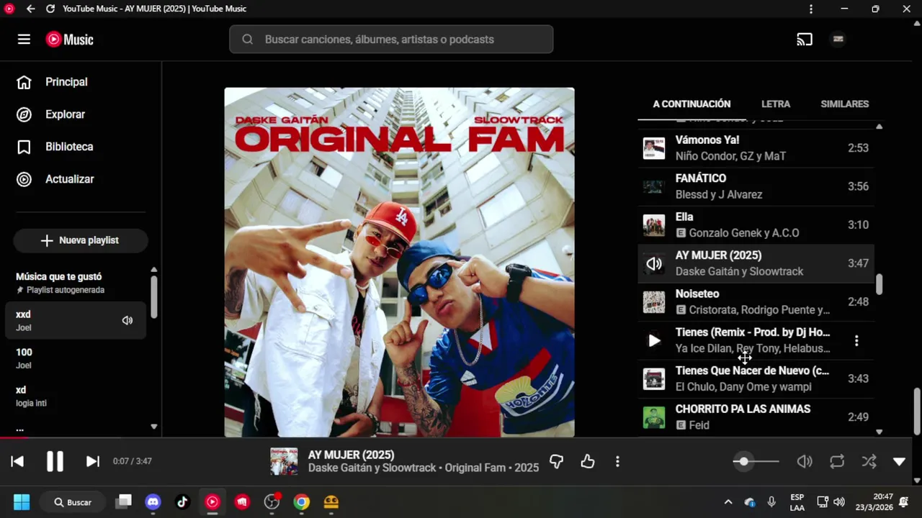
Task: Open the xd playlist by logia inti
Action: coord(75,396)
